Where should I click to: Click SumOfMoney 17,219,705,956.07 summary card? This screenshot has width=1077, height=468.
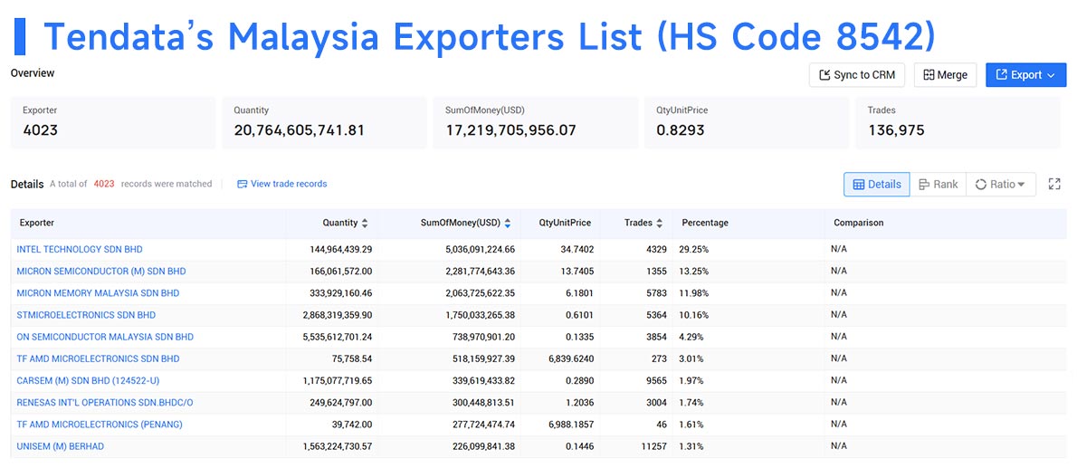(x=535, y=121)
